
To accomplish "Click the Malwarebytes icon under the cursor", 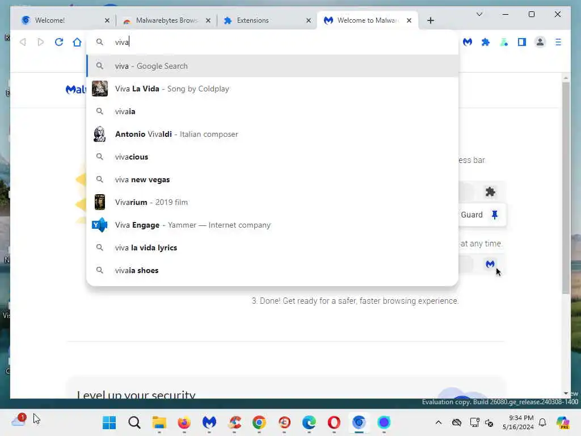I will tap(490, 264).
